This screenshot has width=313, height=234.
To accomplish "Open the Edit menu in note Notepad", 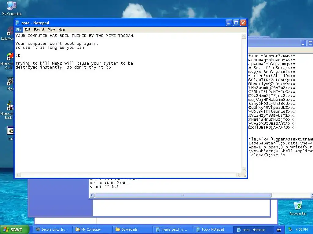I will [27, 30].
